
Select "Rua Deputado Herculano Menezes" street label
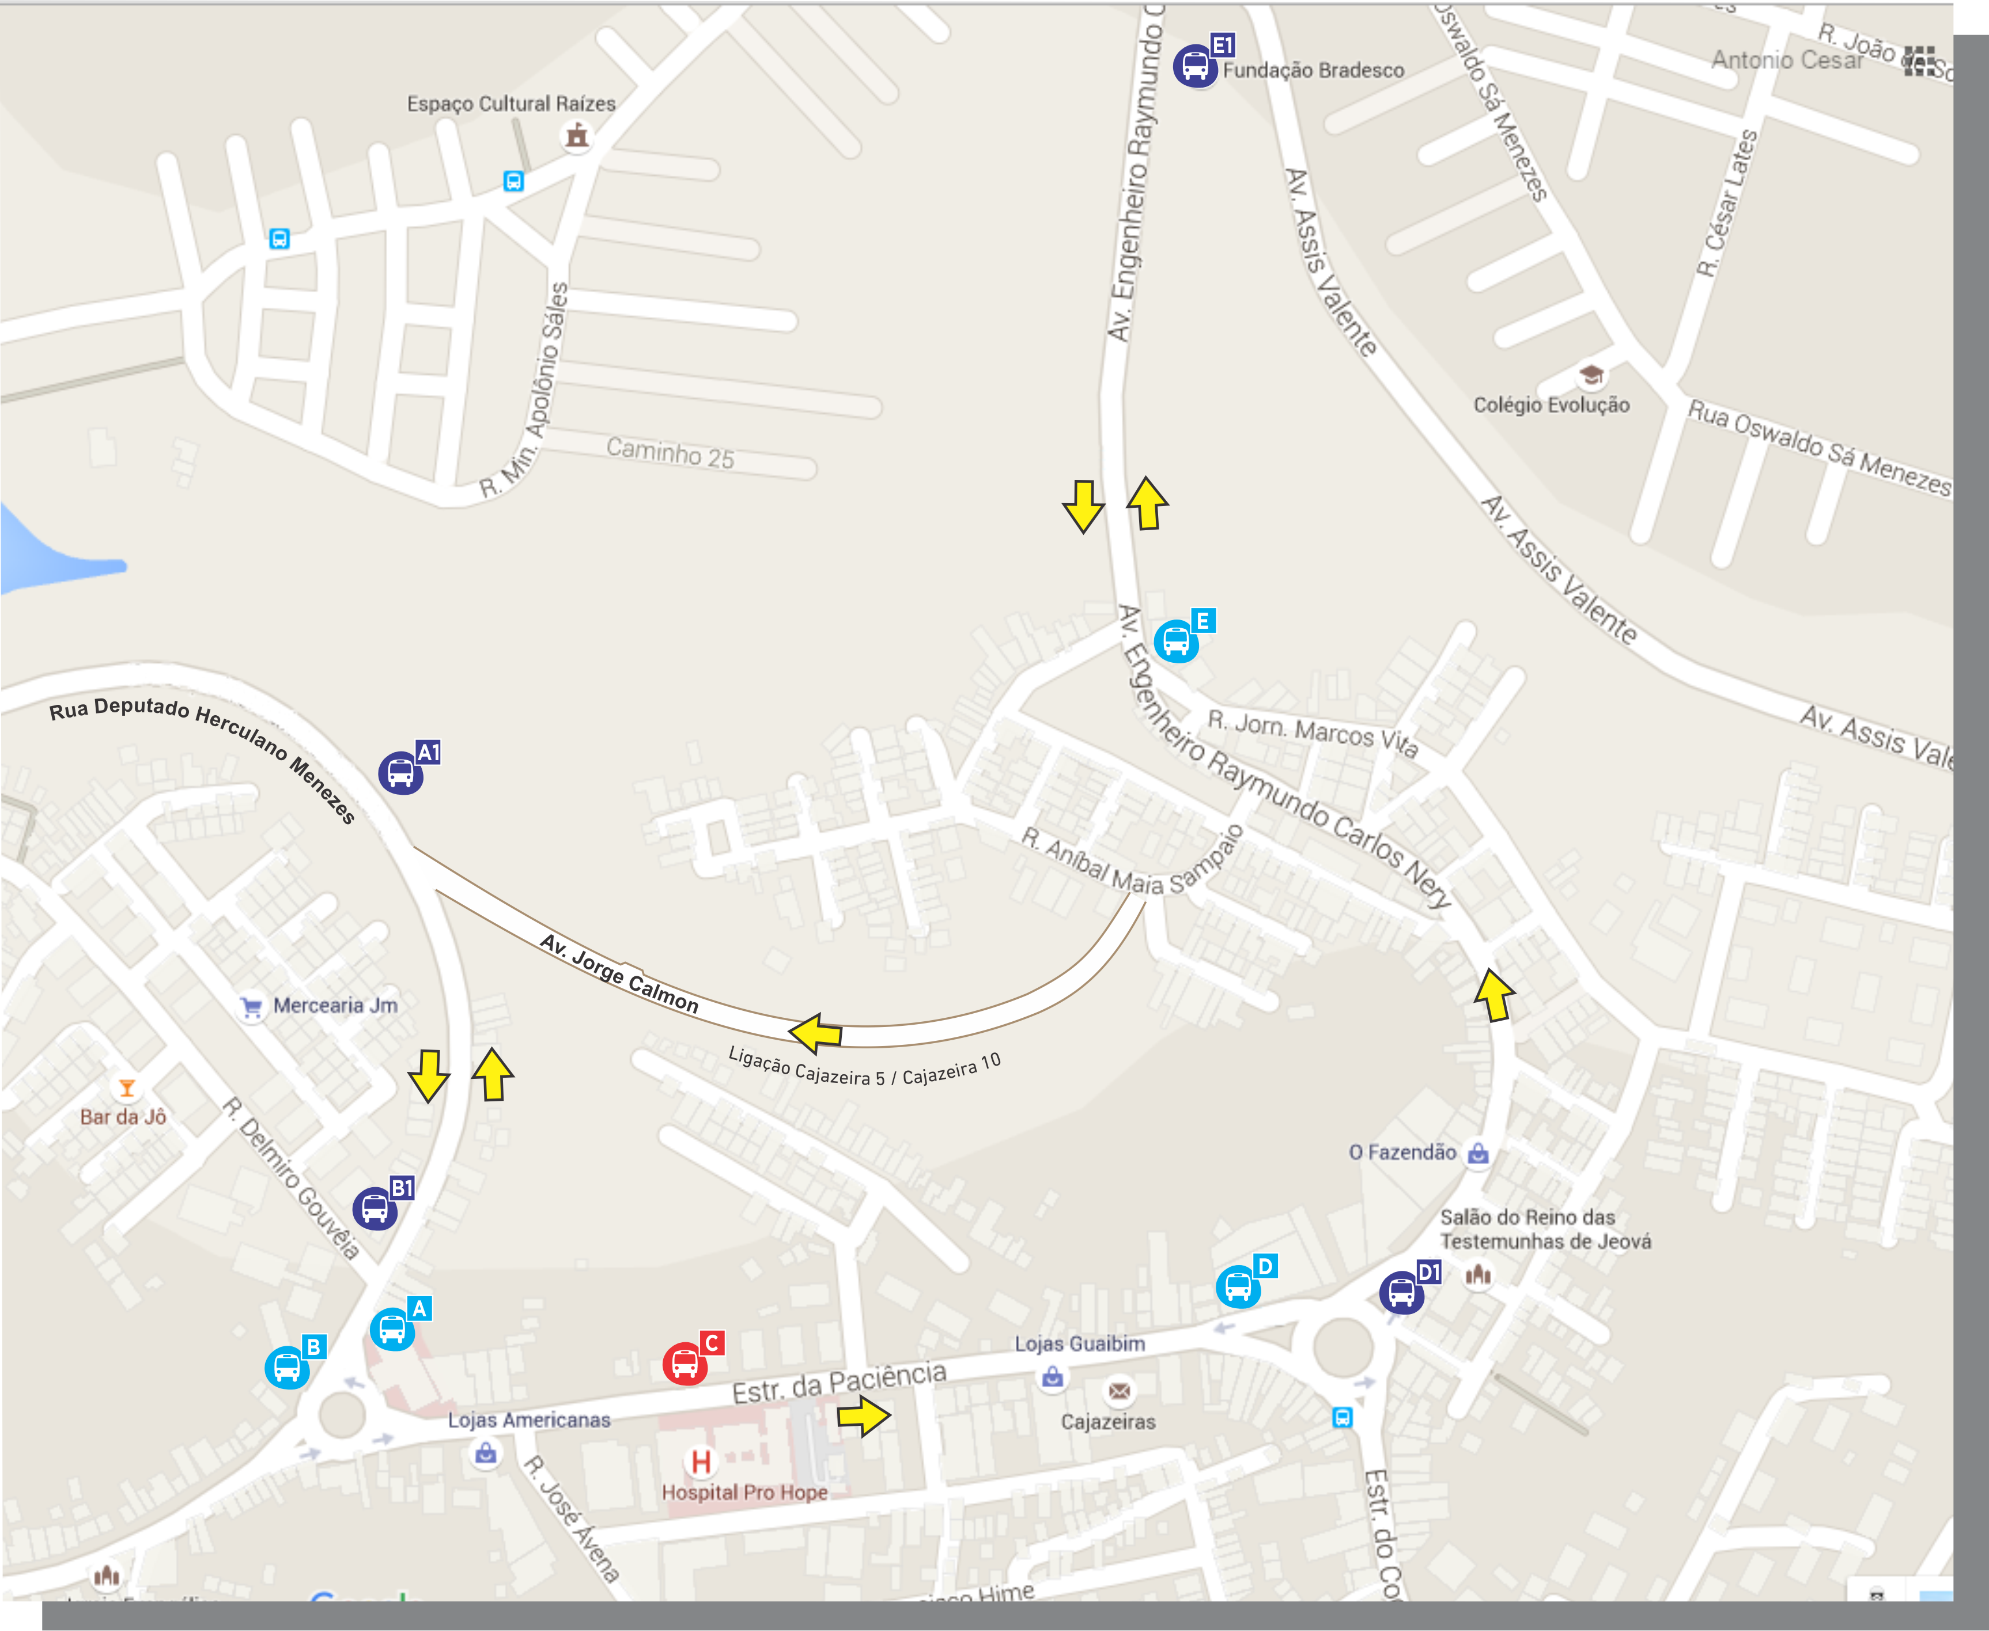(x=204, y=760)
